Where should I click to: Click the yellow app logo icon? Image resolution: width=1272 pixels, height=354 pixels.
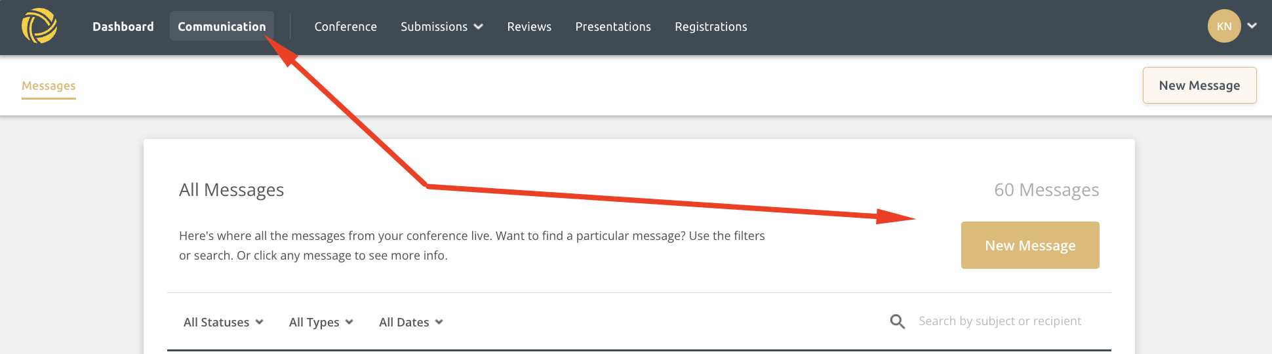pos(39,26)
